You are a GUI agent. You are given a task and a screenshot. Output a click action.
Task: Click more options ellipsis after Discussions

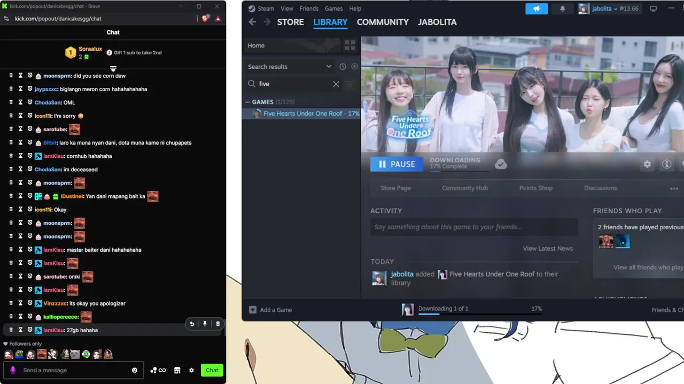[674, 188]
